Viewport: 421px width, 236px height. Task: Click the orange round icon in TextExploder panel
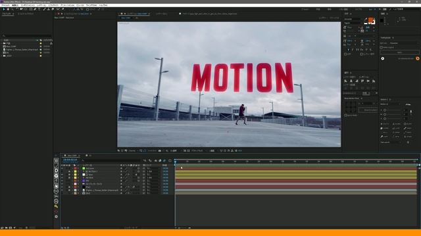(x=418, y=58)
